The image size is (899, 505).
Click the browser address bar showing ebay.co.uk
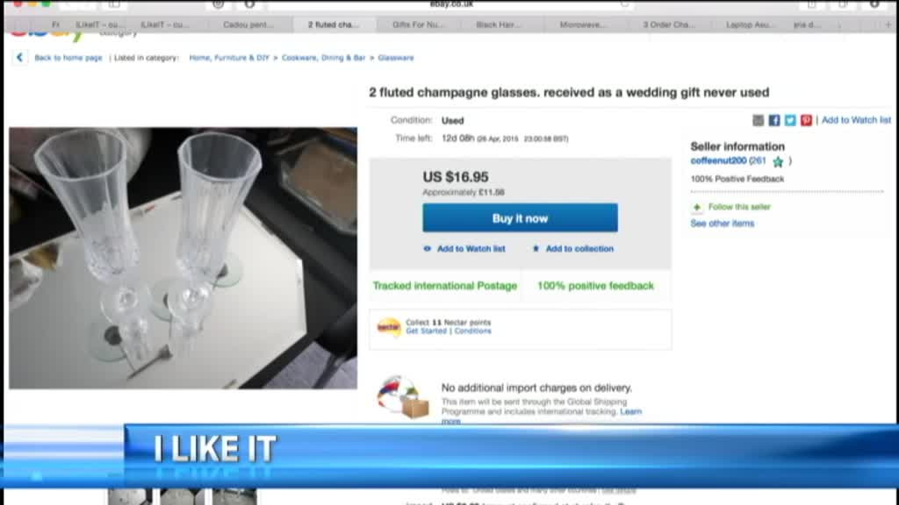[x=451, y=4]
